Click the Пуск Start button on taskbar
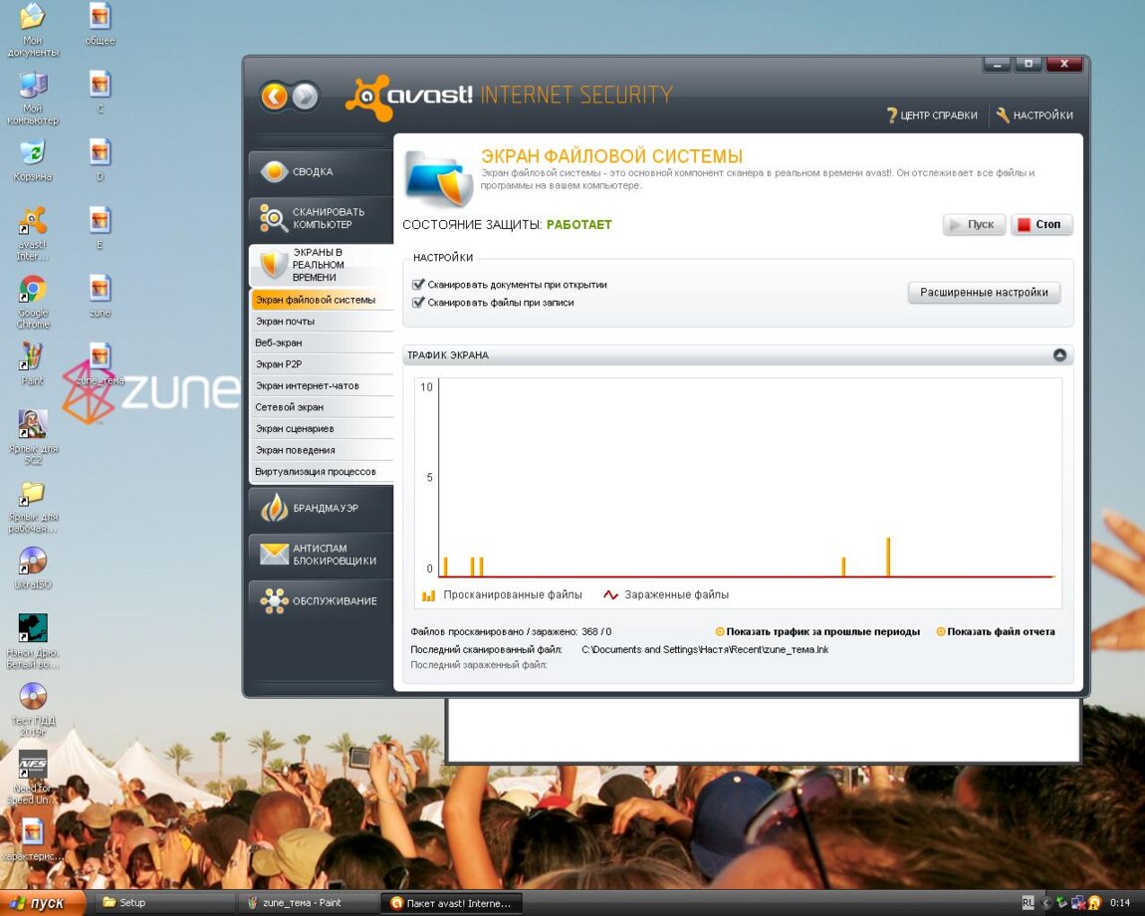The height and width of the screenshot is (916, 1145). point(38,903)
